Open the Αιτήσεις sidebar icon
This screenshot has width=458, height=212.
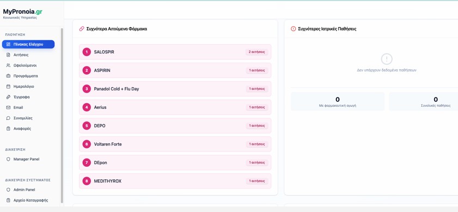tap(8, 55)
